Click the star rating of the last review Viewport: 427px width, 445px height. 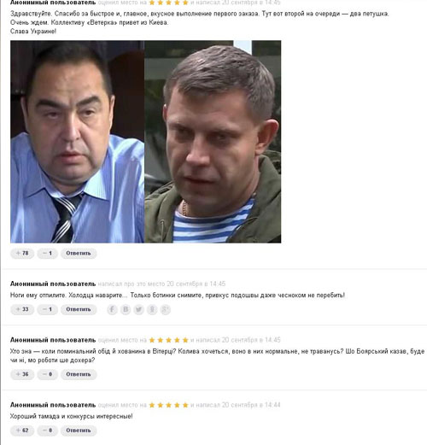[x=168, y=405]
